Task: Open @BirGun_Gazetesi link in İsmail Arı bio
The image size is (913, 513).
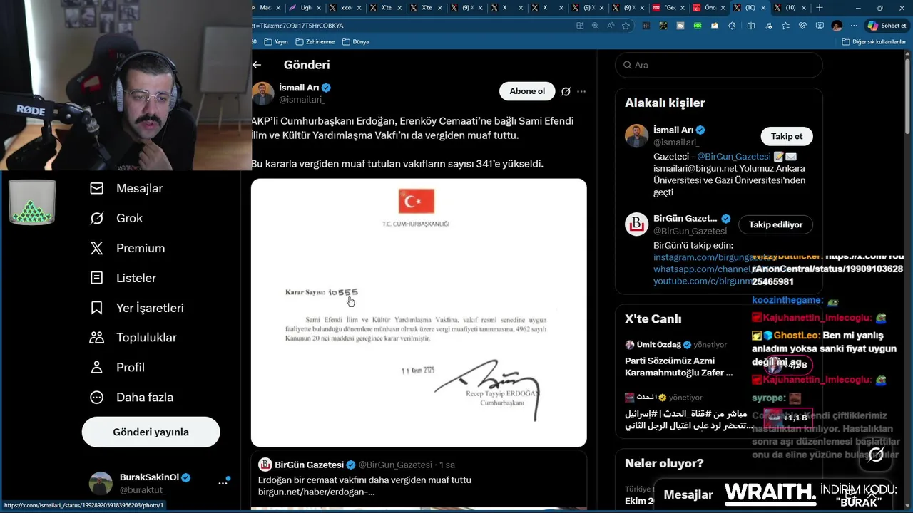Action: point(733,157)
